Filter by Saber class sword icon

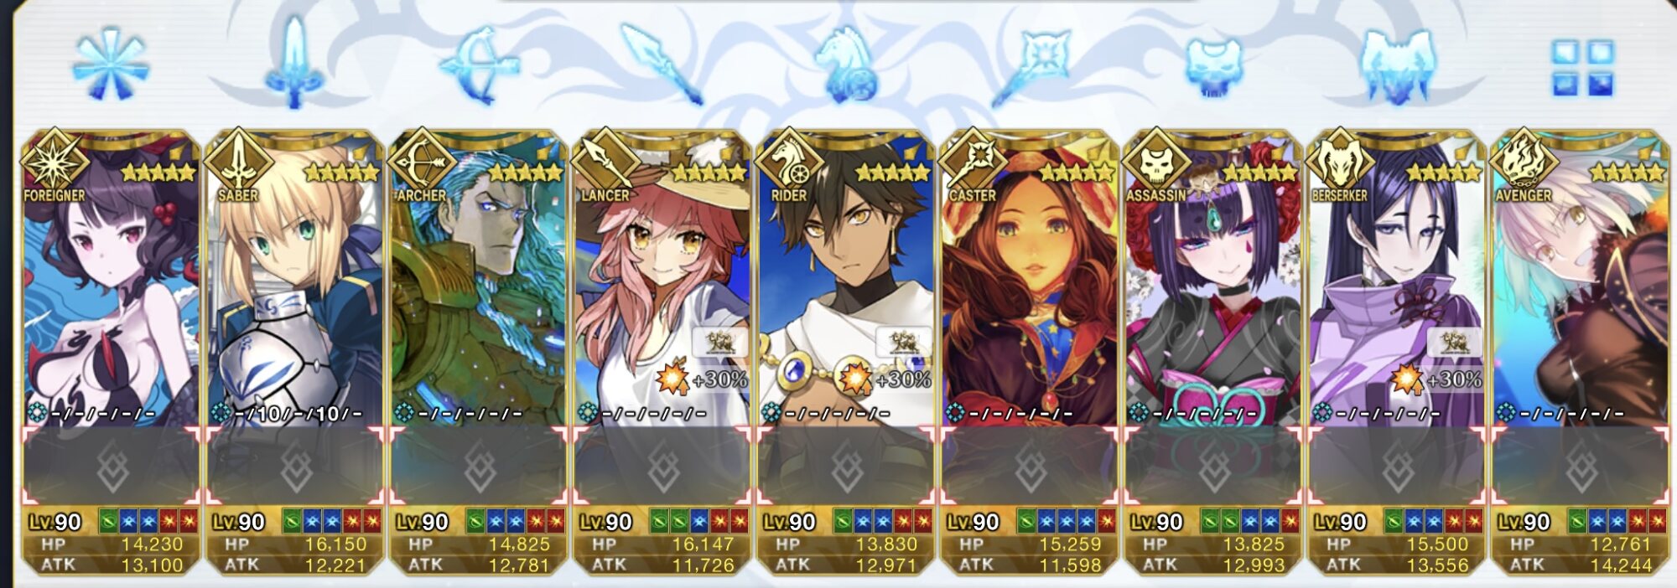(294, 64)
